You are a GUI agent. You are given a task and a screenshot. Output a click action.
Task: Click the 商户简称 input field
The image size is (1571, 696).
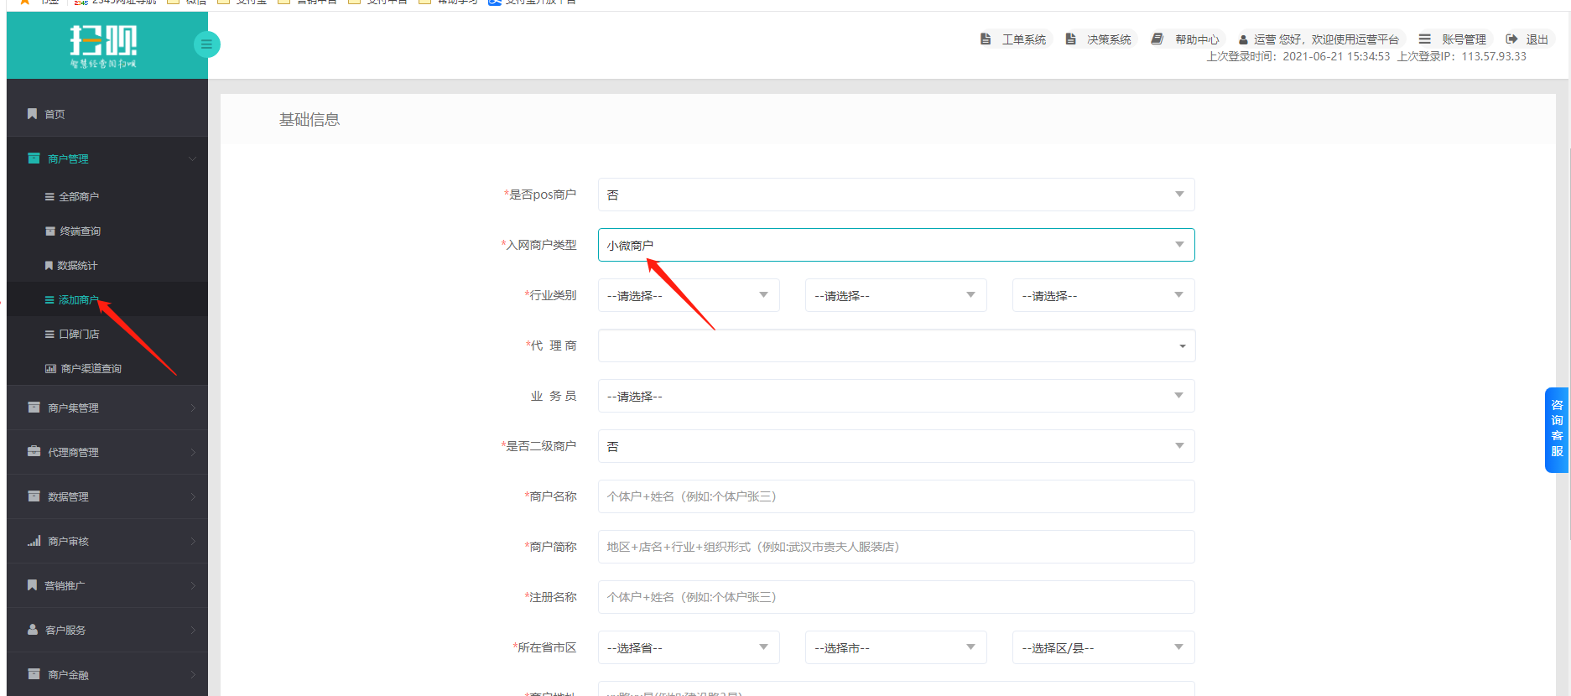pos(896,547)
